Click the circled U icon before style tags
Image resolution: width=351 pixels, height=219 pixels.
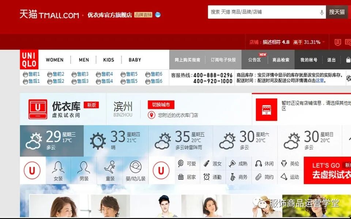click(x=161, y=170)
